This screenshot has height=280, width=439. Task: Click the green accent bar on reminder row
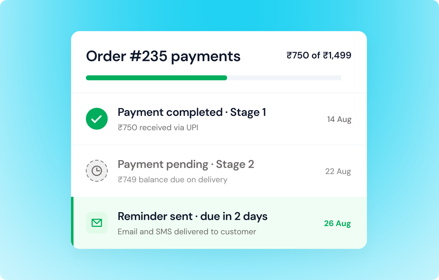pyautogui.click(x=72, y=223)
